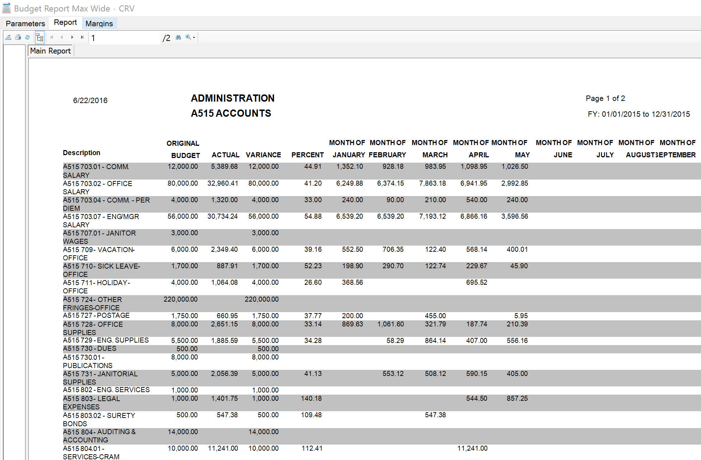
Task: Click the ADMINISTRATION report heading
Action: 233,98
